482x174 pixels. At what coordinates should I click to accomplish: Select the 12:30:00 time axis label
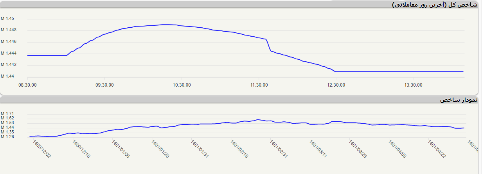coord(336,85)
